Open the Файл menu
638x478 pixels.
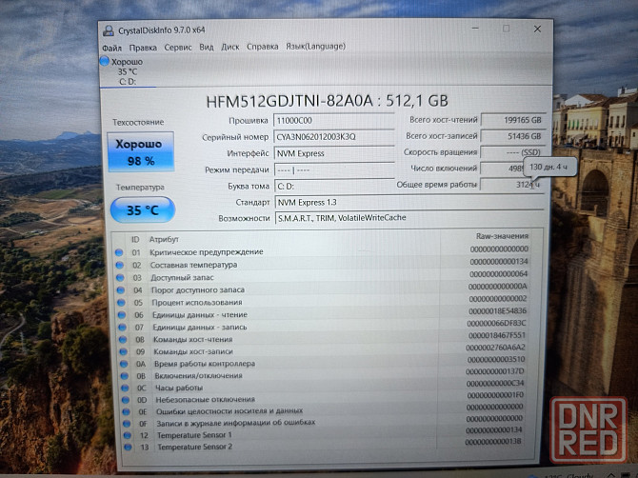(x=111, y=47)
